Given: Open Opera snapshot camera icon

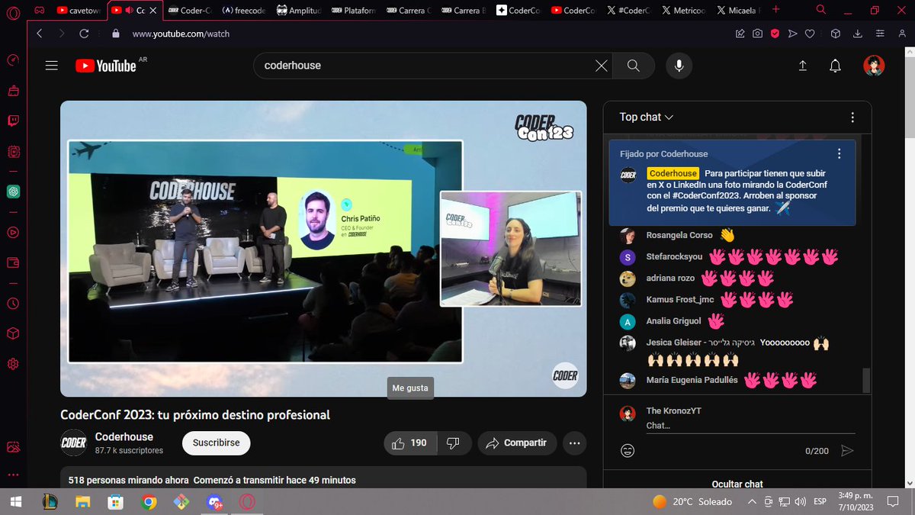Looking at the screenshot, I should [757, 34].
